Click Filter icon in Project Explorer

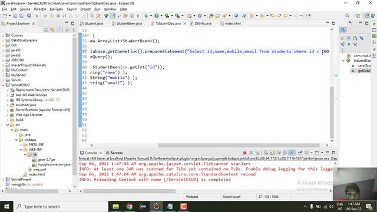(x=58, y=30)
